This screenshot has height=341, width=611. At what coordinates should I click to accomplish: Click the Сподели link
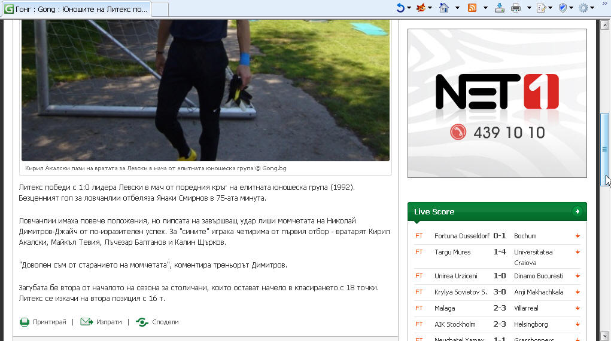tap(165, 322)
